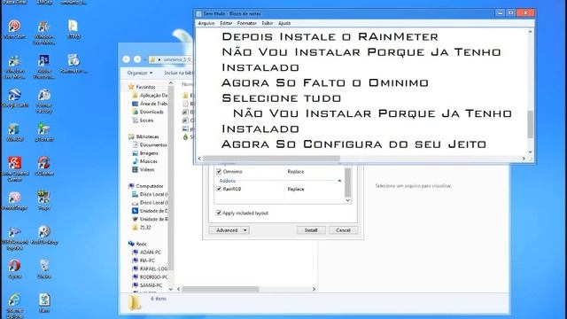Open Google Earth desktop shortcut
Viewport: 567px width, 319px height.
point(15,98)
